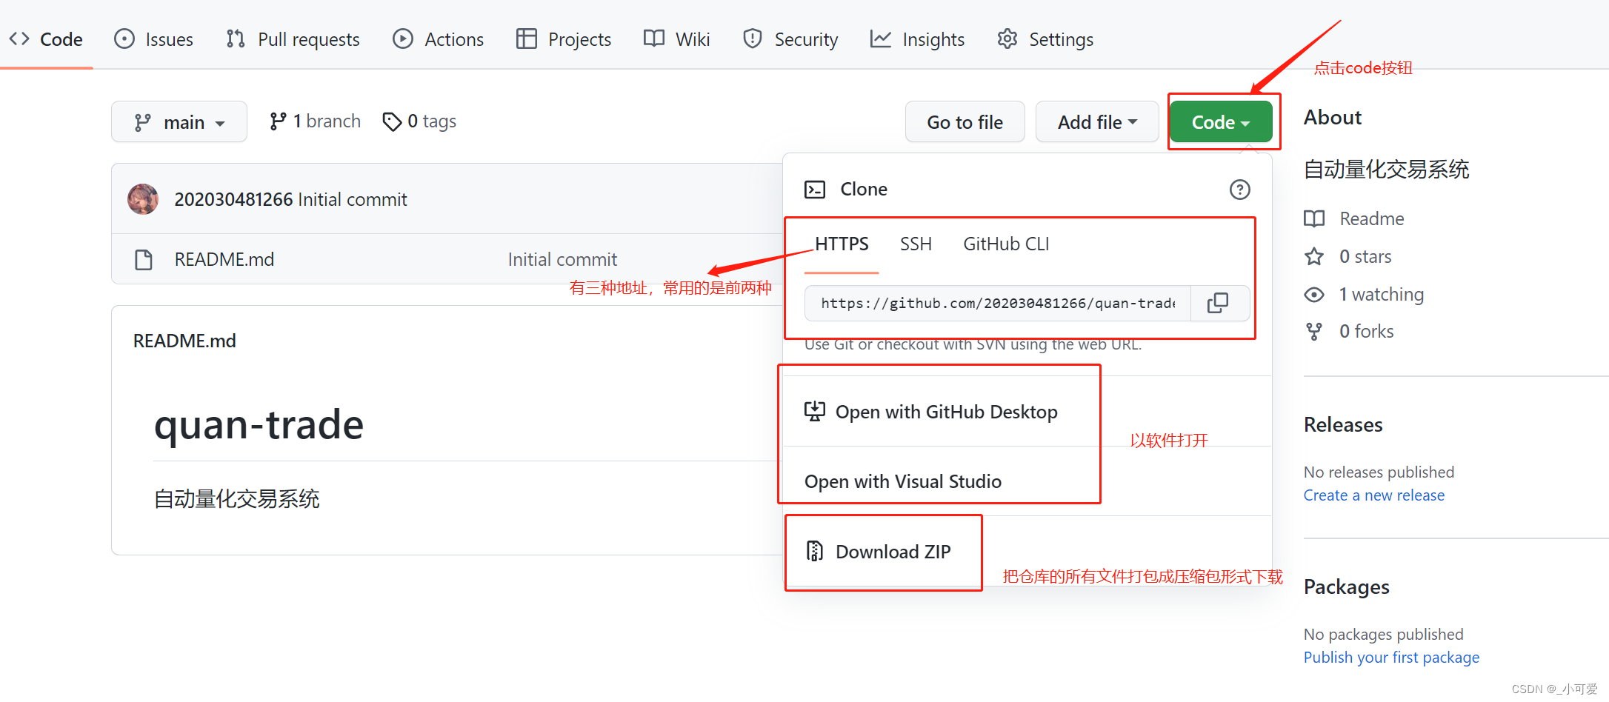Viewport: 1609px width, 702px height.
Task: Expand the main branch dropdown
Action: [x=179, y=122]
